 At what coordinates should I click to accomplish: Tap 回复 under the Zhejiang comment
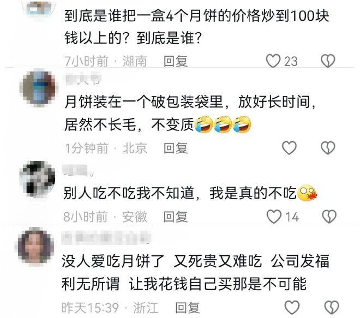pos(188,308)
